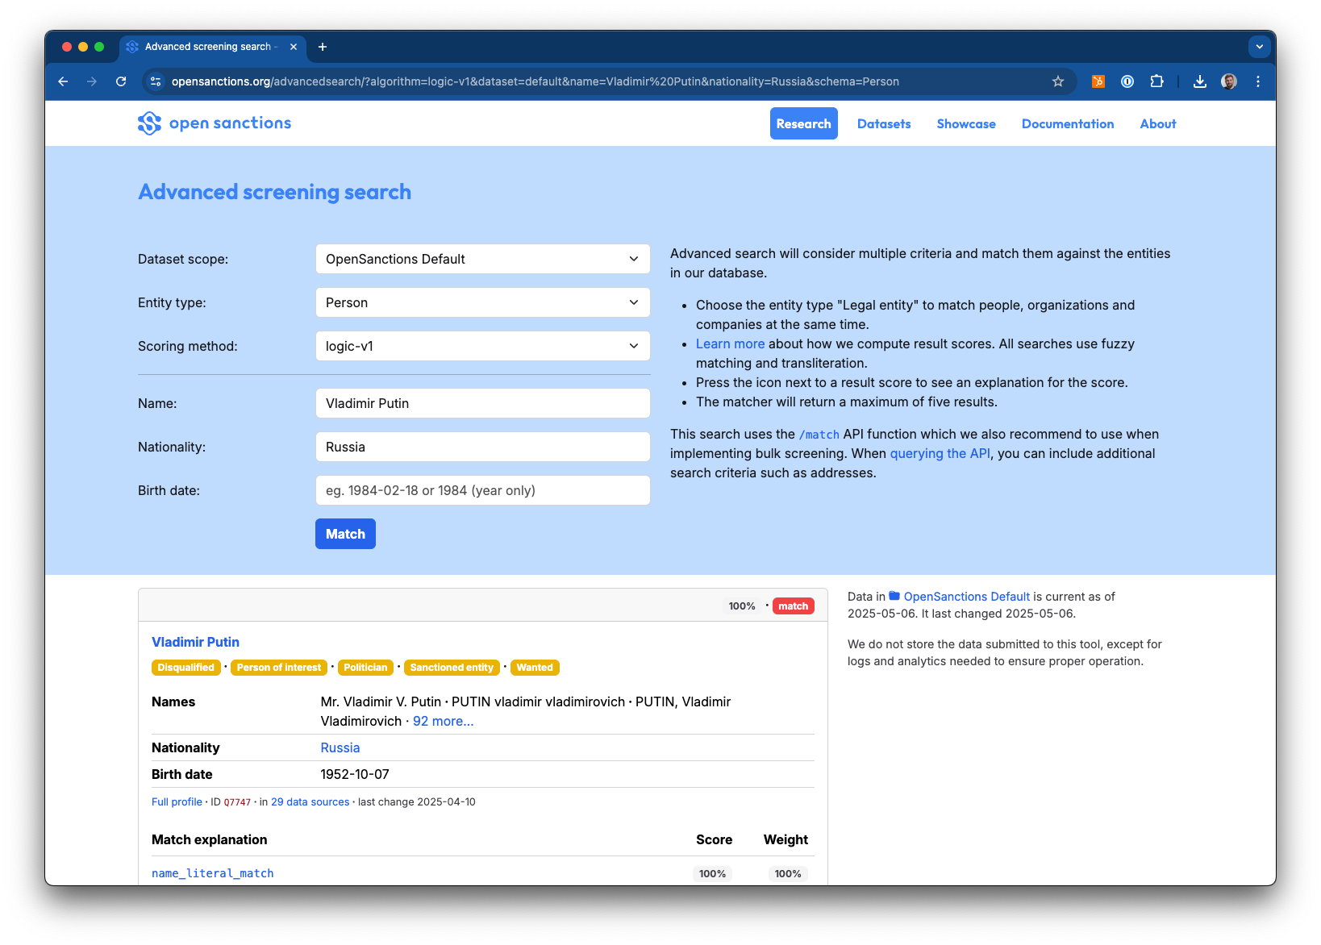Viewport: 1321px width, 945px height.
Task: Close the Advanced screening search tab
Action: pos(294,47)
